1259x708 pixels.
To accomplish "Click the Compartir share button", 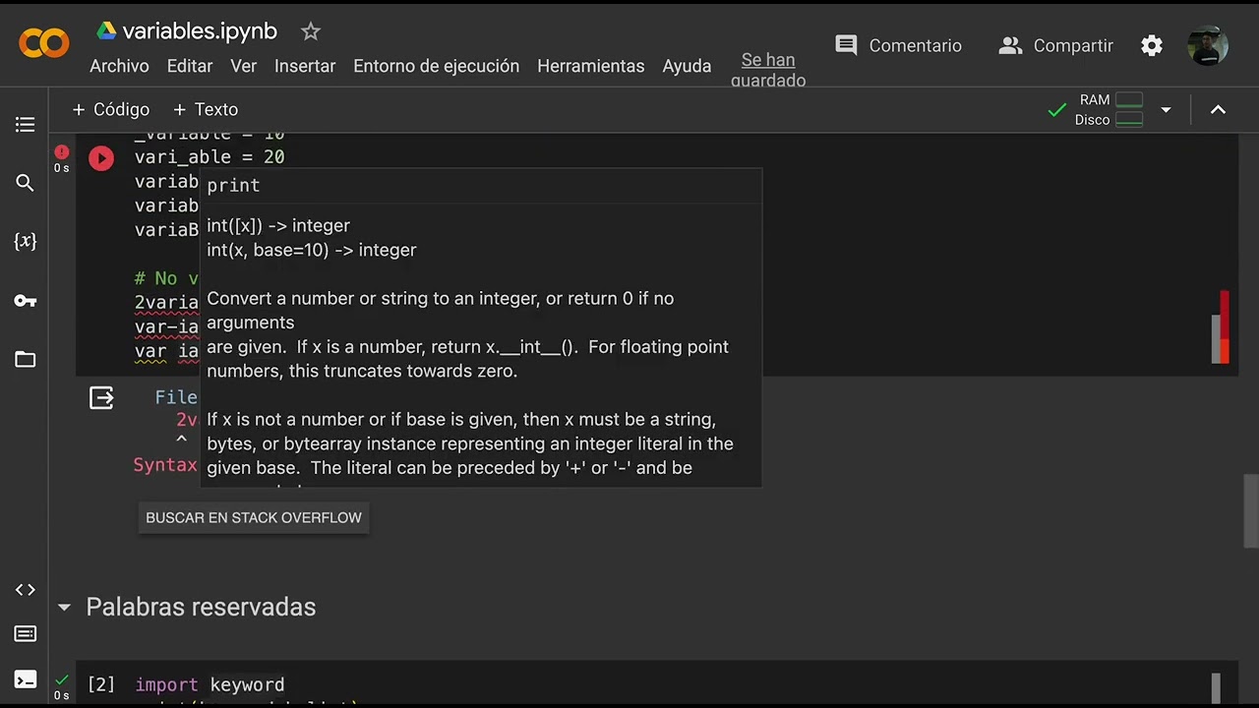I will click(1055, 45).
